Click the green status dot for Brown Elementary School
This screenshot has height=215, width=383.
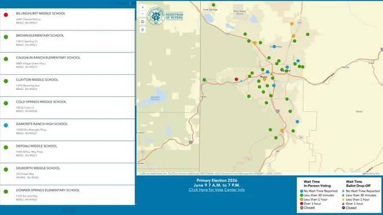(6, 37)
